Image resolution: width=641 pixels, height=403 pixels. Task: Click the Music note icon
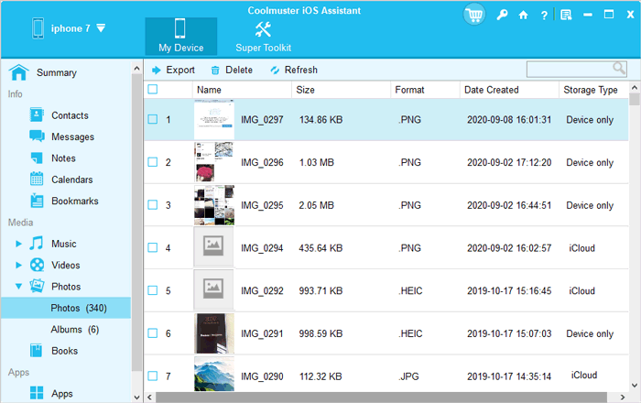pos(37,244)
